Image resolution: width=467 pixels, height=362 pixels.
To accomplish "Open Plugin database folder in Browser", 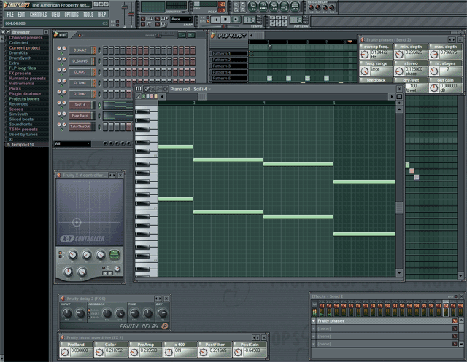I will [x=25, y=93].
